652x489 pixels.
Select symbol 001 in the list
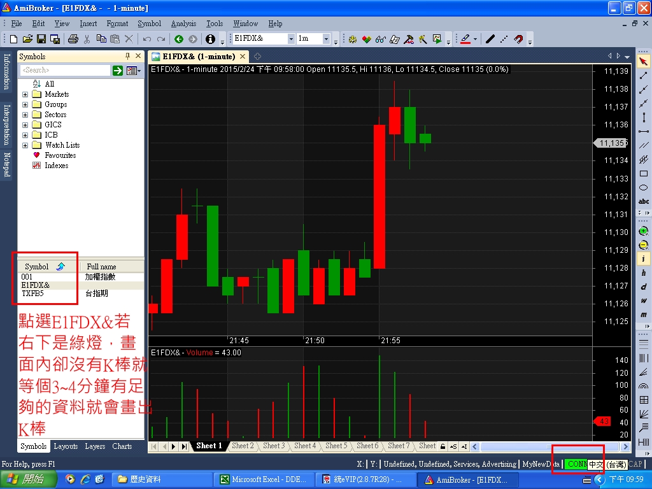pos(27,277)
